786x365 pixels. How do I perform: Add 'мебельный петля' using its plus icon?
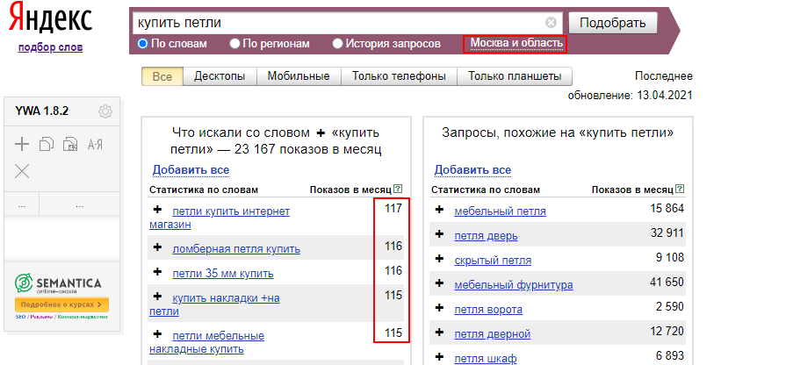439,211
